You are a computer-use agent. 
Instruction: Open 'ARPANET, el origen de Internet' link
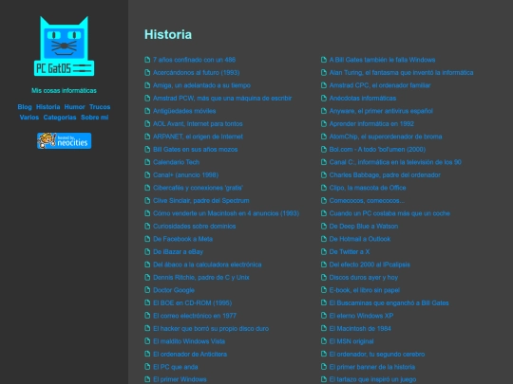point(198,137)
